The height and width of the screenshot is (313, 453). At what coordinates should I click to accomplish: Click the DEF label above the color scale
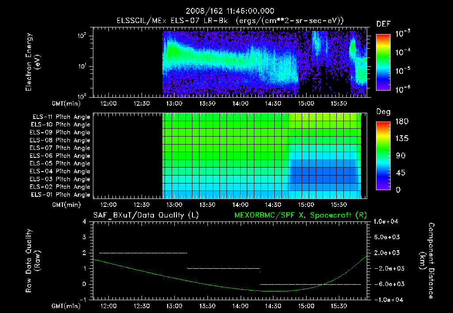tap(384, 24)
